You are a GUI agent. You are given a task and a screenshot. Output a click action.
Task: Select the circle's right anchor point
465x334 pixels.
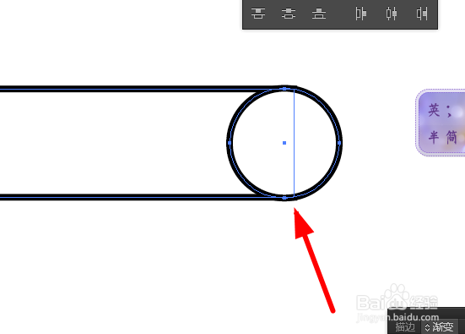(x=339, y=143)
